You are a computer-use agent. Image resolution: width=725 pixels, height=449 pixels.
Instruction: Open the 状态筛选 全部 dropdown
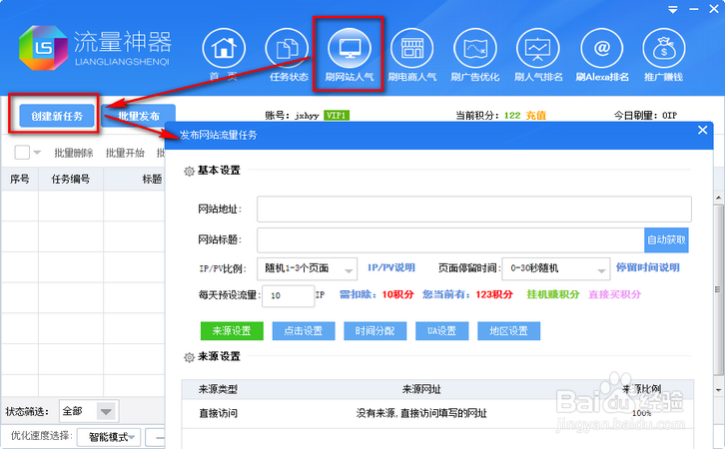pyautogui.click(x=89, y=411)
